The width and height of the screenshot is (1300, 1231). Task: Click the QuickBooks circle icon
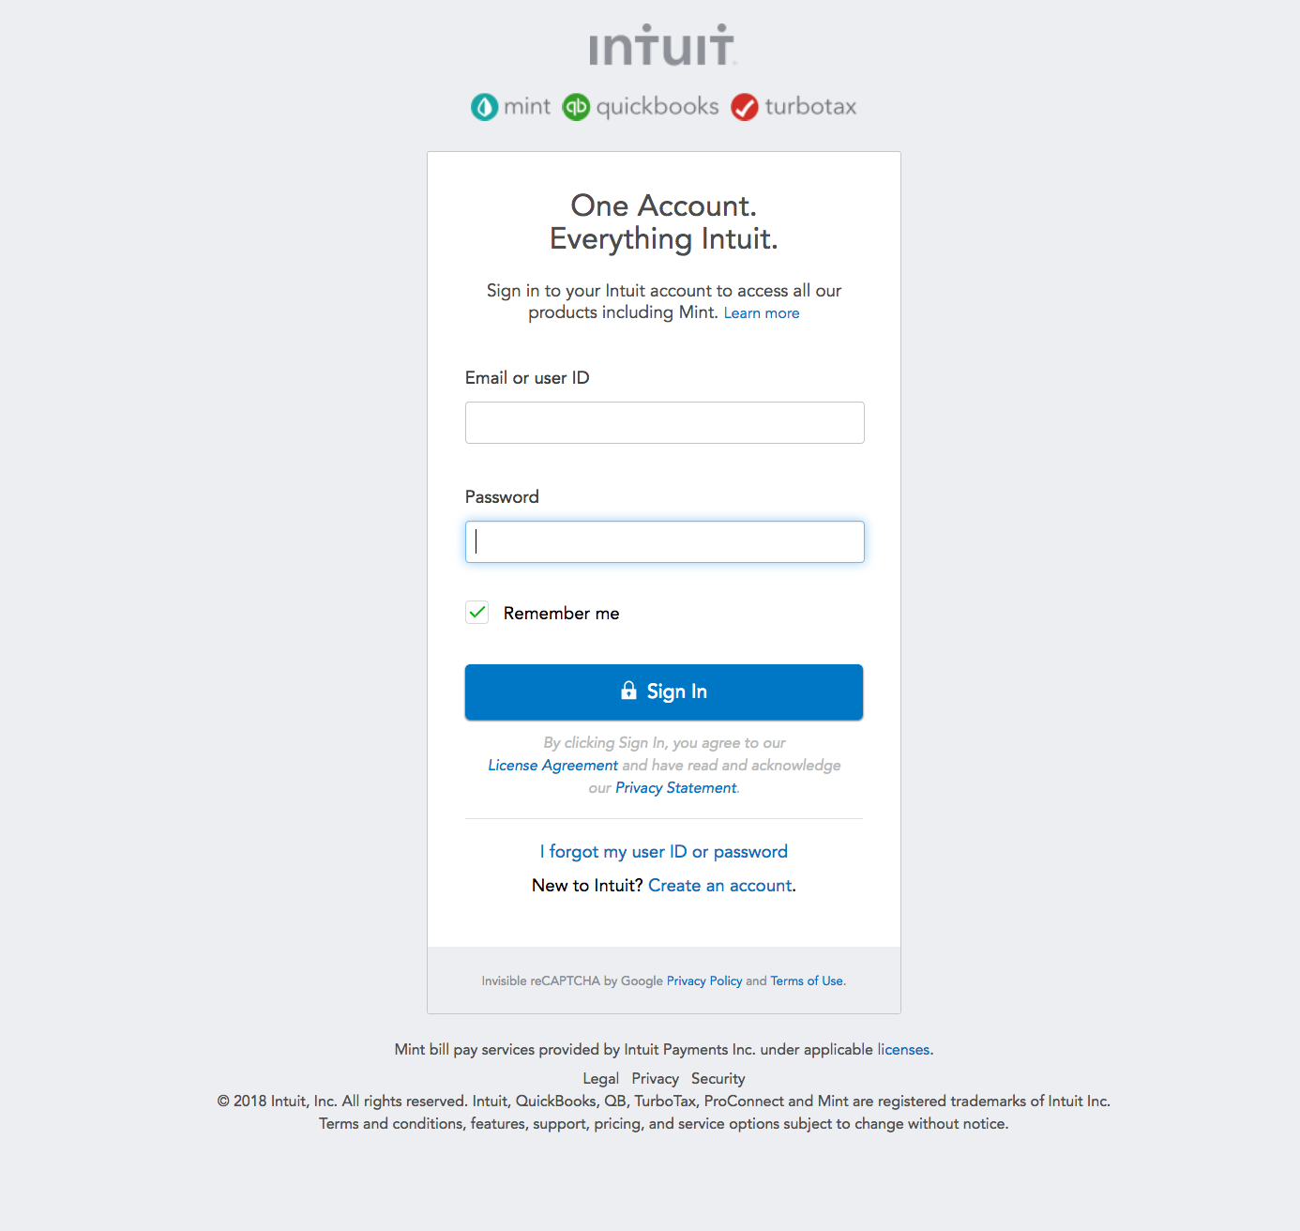(x=577, y=107)
